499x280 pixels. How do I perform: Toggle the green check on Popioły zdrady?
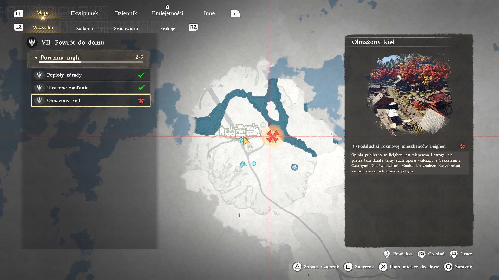click(x=141, y=75)
